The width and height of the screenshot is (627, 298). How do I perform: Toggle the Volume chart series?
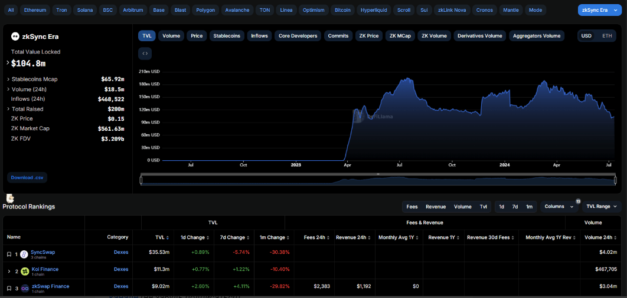pyautogui.click(x=171, y=36)
